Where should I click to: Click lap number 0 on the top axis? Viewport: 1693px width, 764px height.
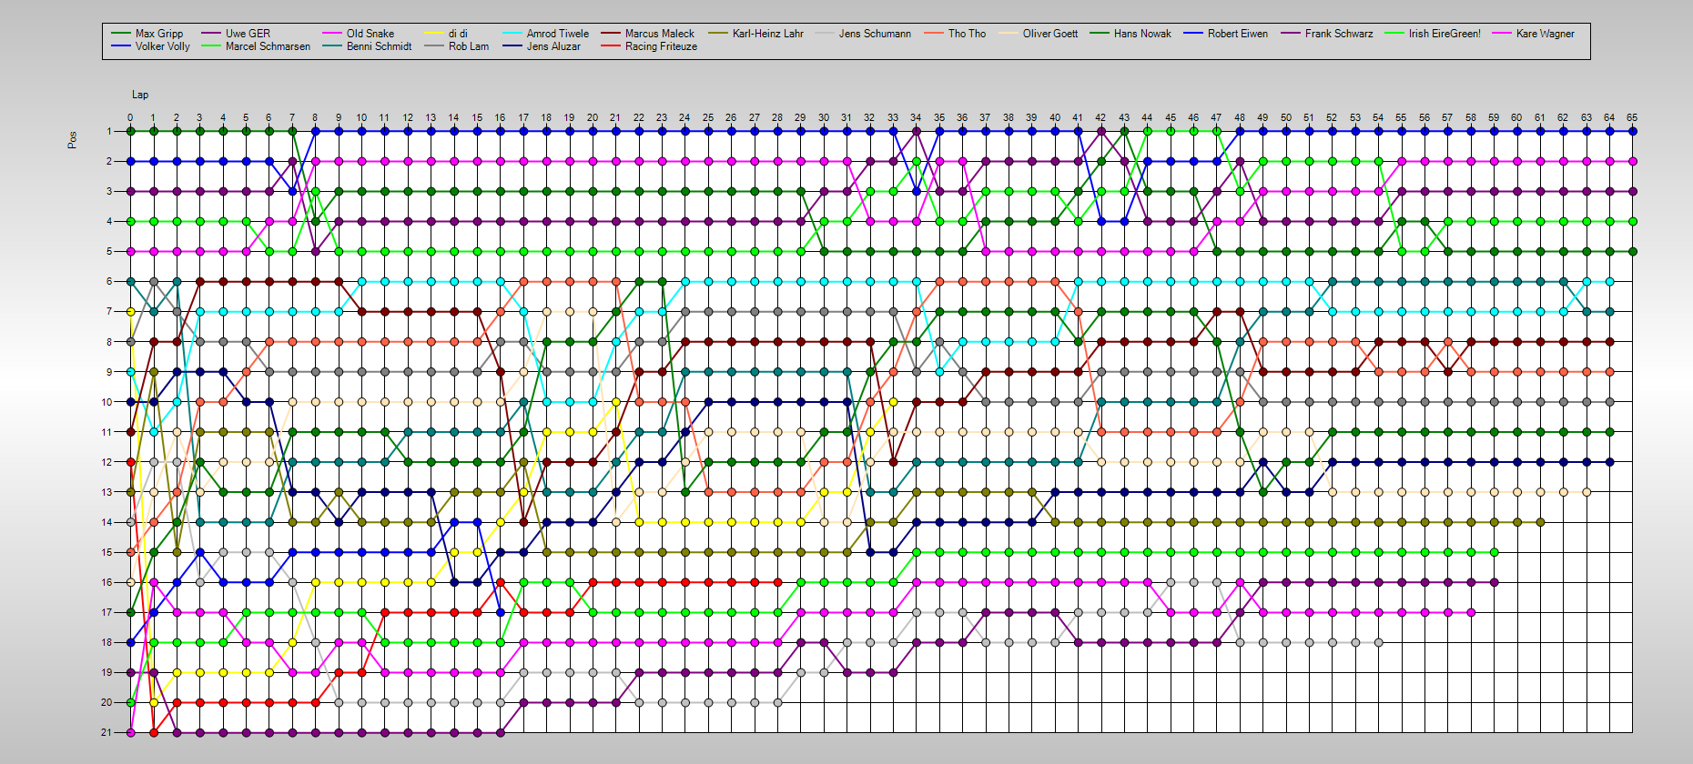tap(130, 117)
